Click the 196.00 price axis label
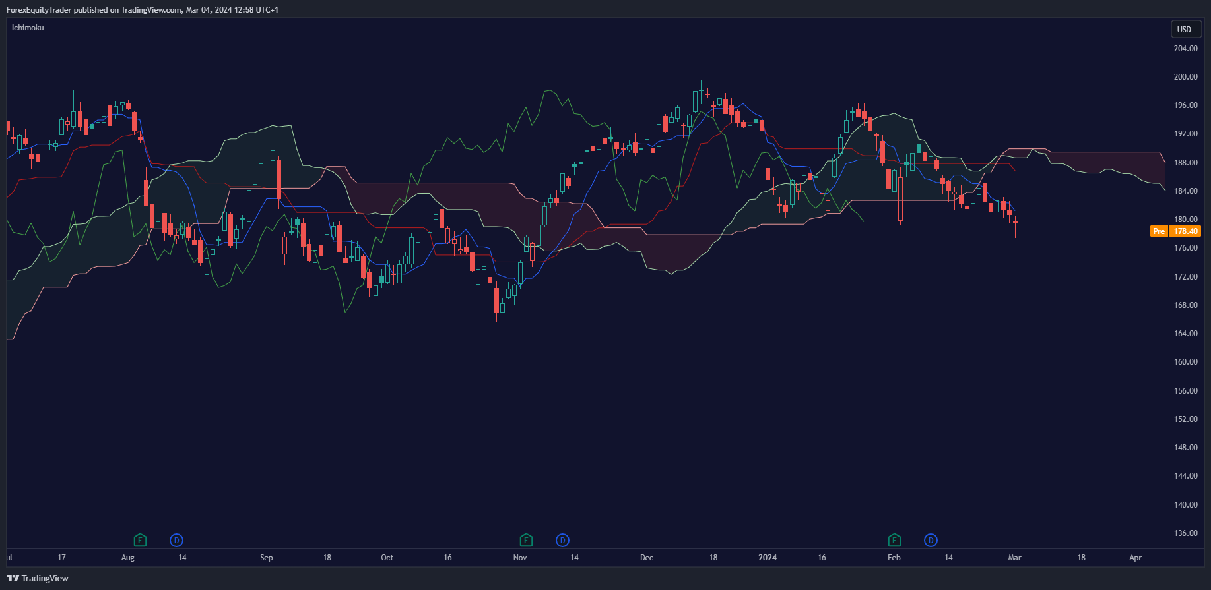The width and height of the screenshot is (1211, 590). tap(1185, 105)
